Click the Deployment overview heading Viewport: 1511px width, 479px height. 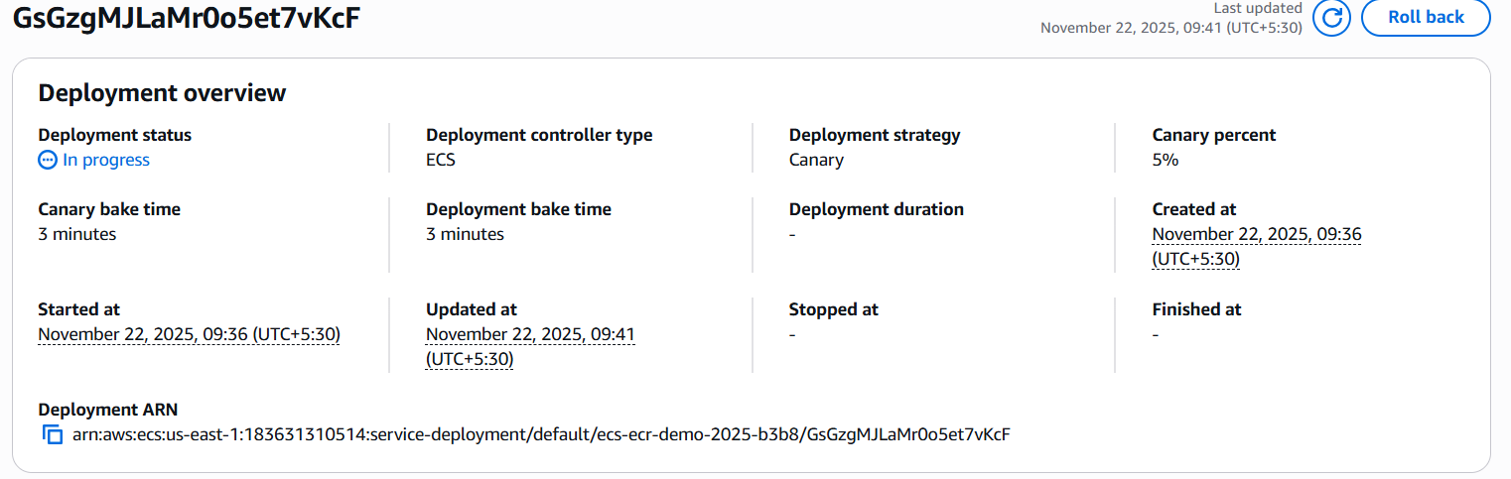coord(162,93)
